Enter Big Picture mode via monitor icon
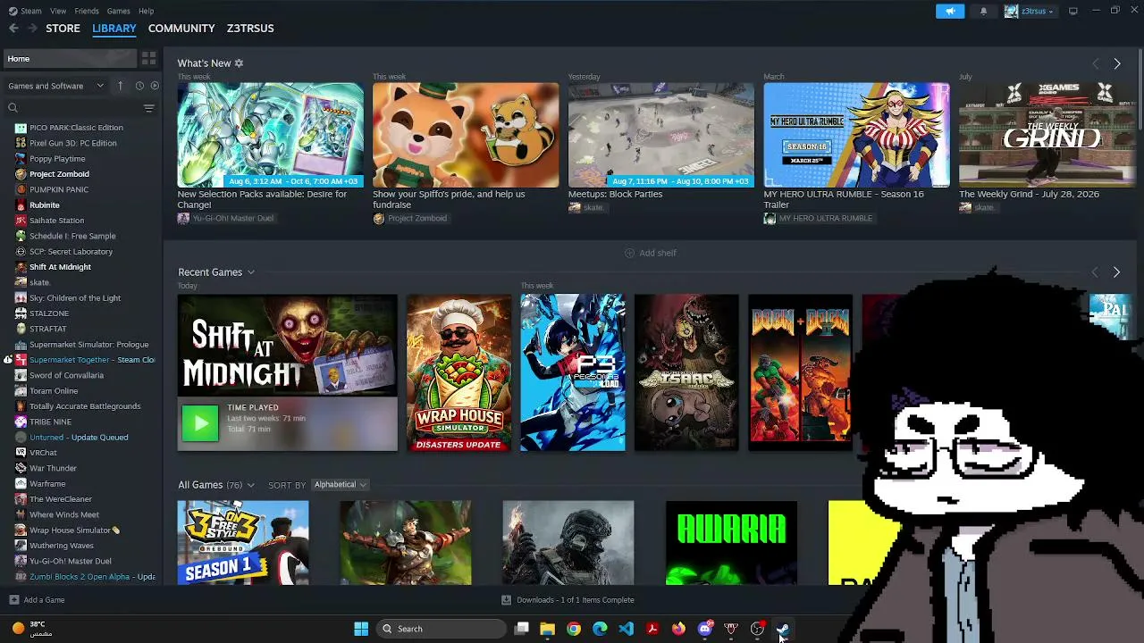1144x643 pixels. click(x=1073, y=11)
